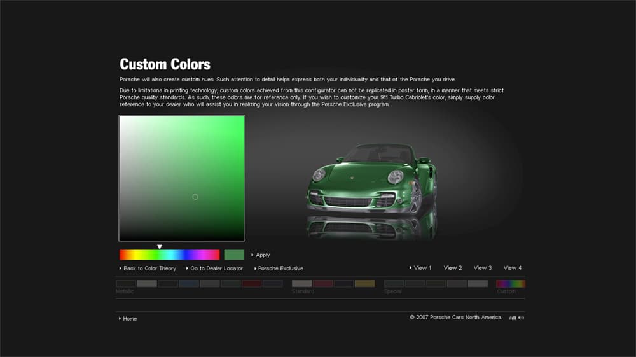Choose the red Standard color swatch
This screenshot has height=357, width=636.
point(323,284)
